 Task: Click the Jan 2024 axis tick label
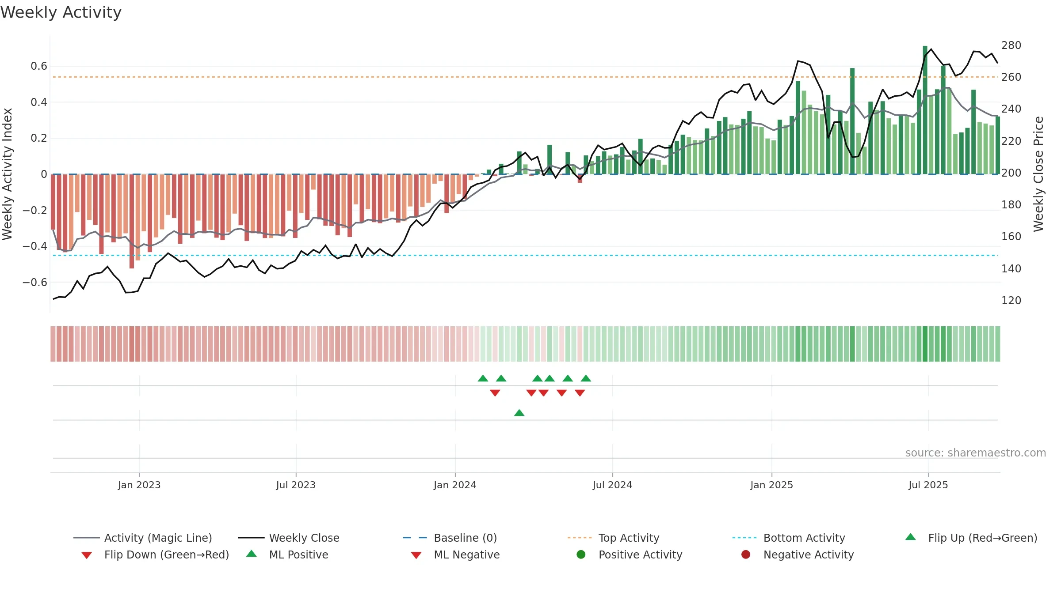[455, 485]
